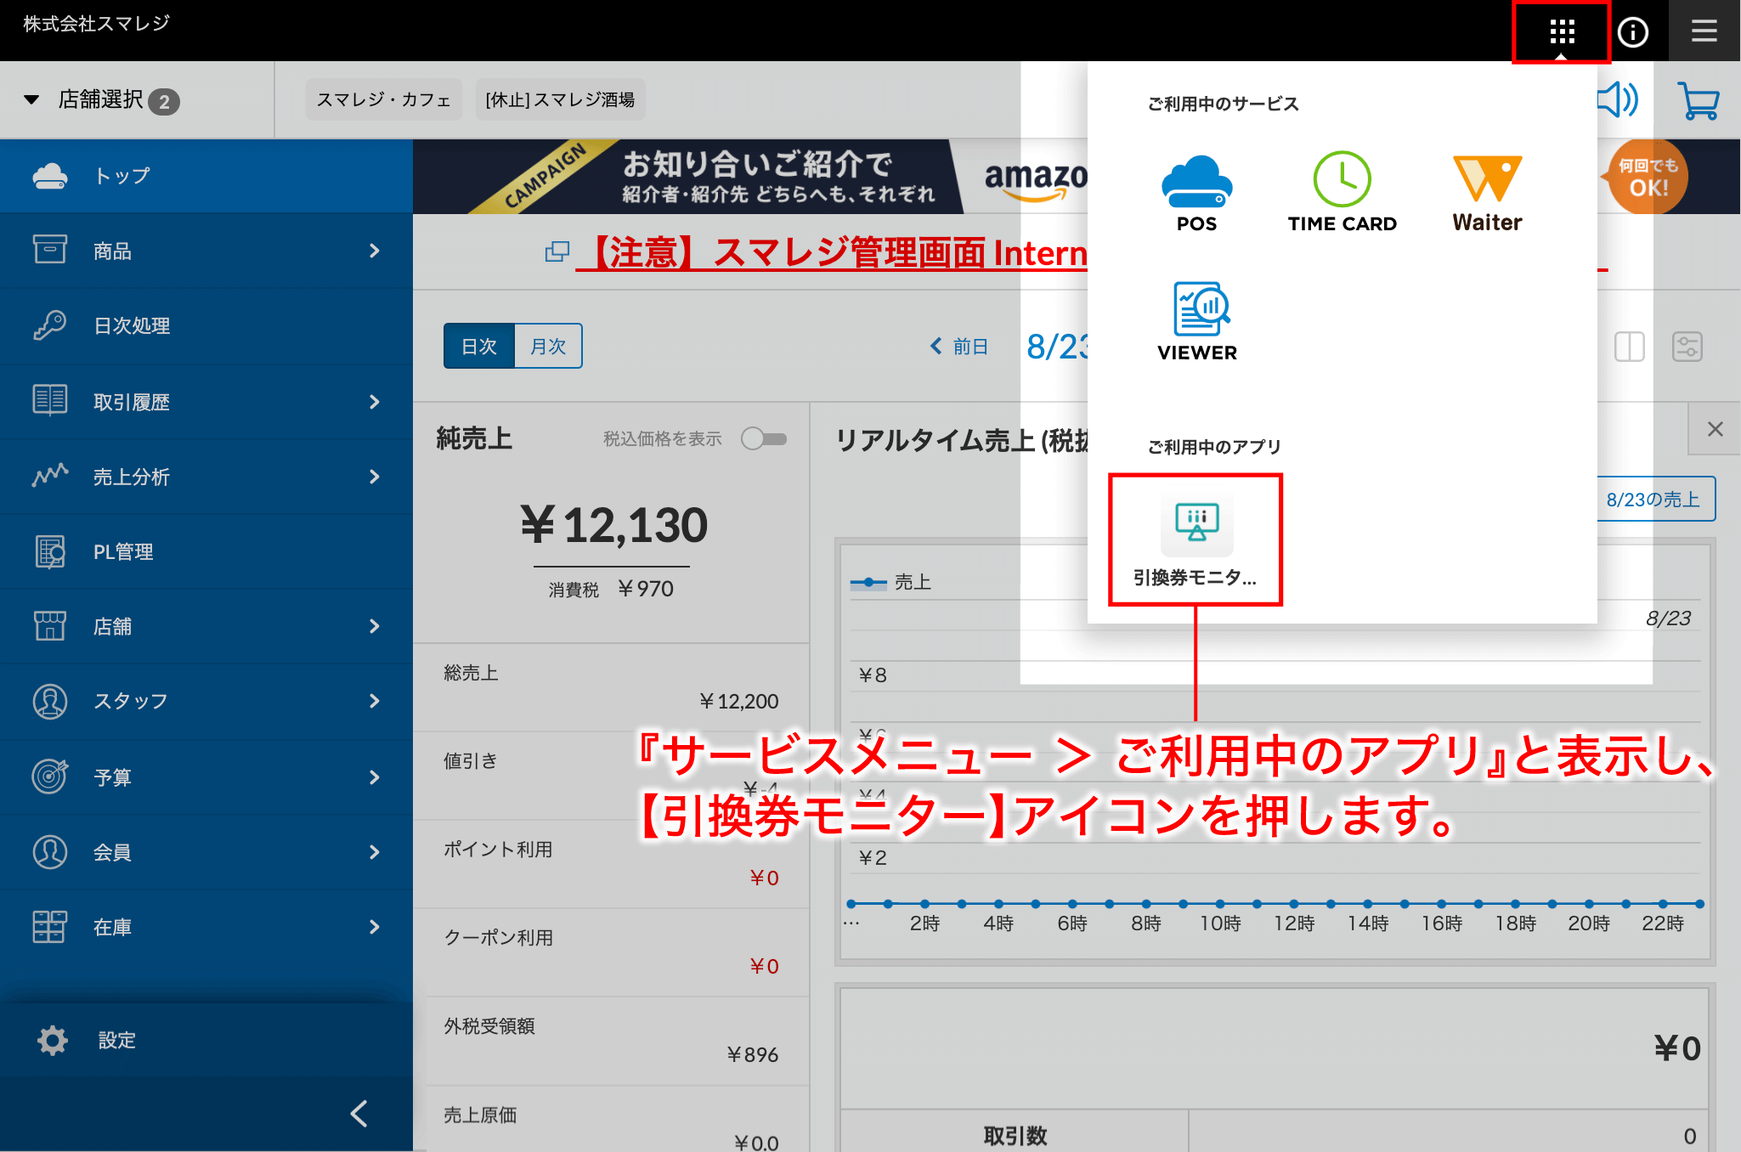Click the クーポン利用 ¥0 value
The height and width of the screenshot is (1152, 1741).
coord(764,967)
